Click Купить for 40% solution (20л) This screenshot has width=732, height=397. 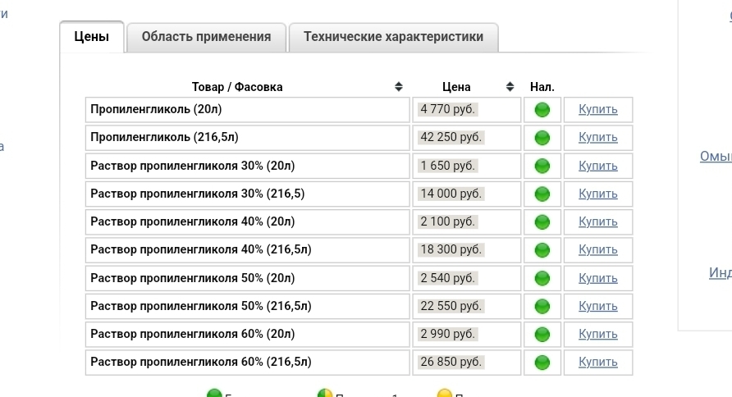(598, 221)
